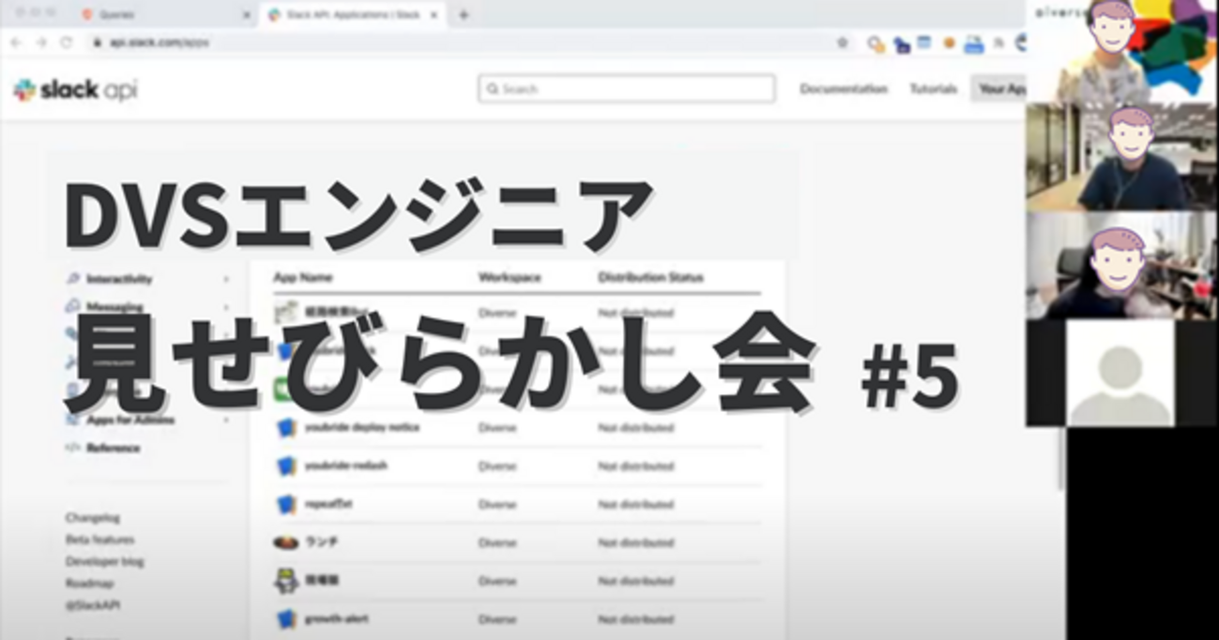
Task: Open the ランチ app
Action: click(x=321, y=542)
